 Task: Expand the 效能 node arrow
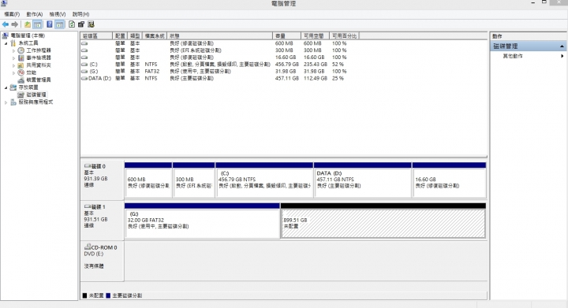point(13,73)
